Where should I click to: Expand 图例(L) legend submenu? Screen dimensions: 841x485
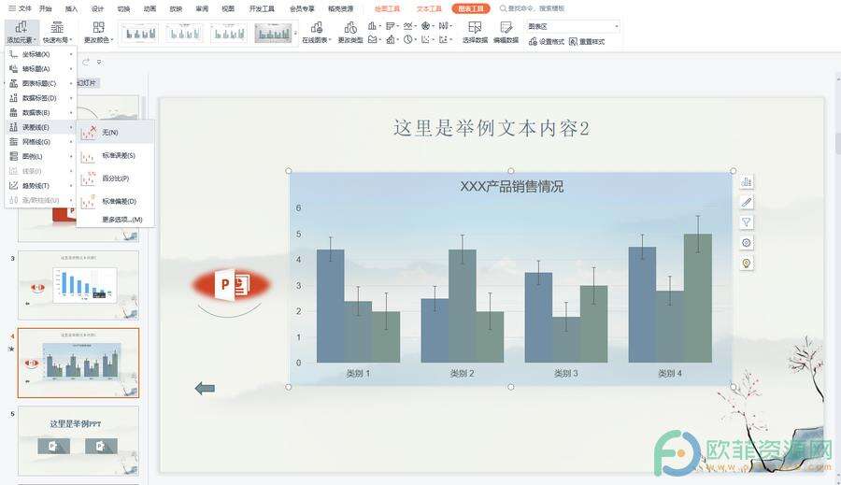[41, 156]
